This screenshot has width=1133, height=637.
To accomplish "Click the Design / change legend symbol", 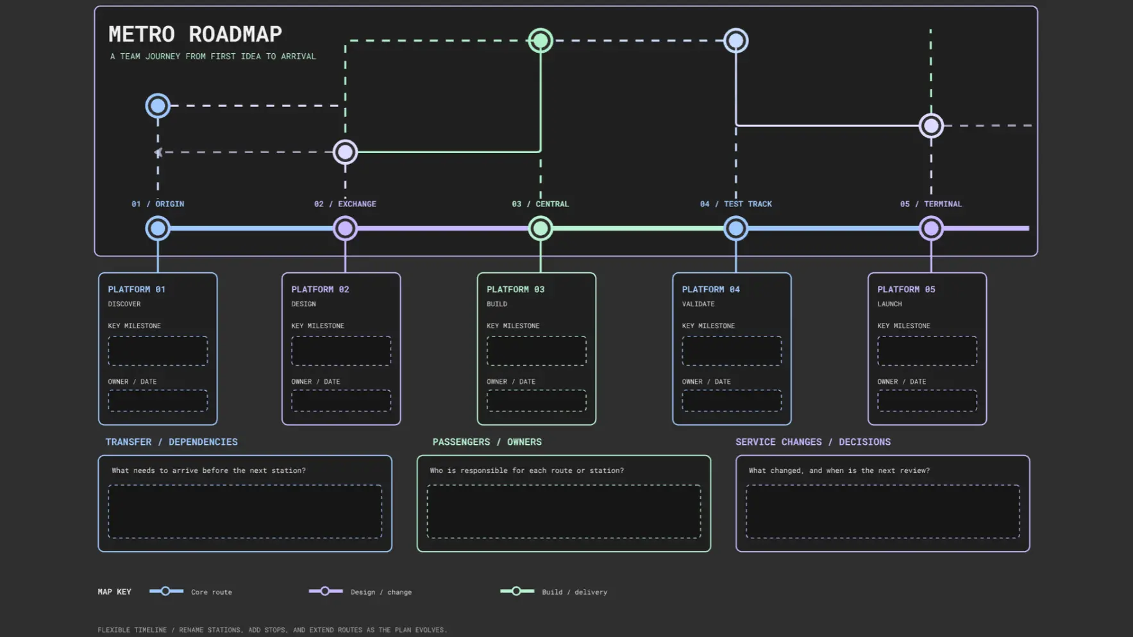I will pyautogui.click(x=326, y=591).
